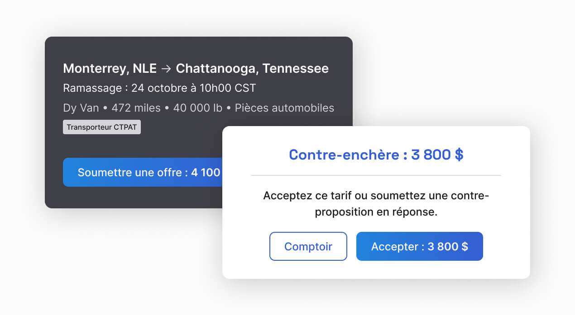Click the Comptoir button
This screenshot has height=315, width=575.
click(308, 246)
